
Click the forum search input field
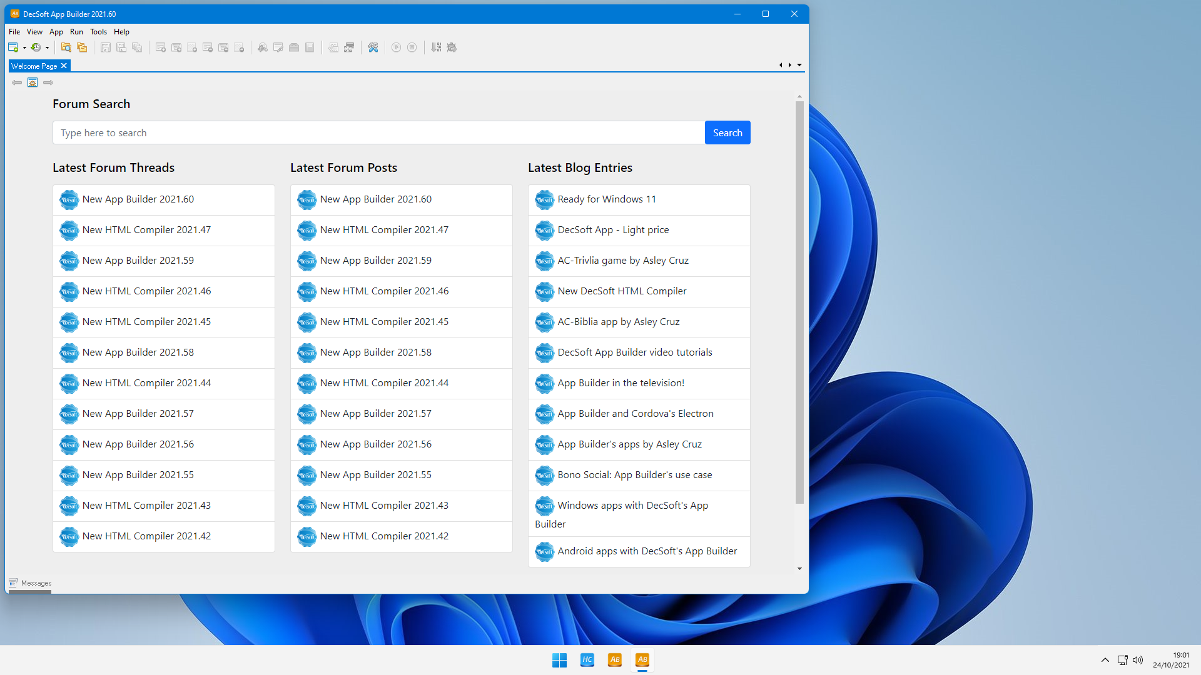pos(378,132)
